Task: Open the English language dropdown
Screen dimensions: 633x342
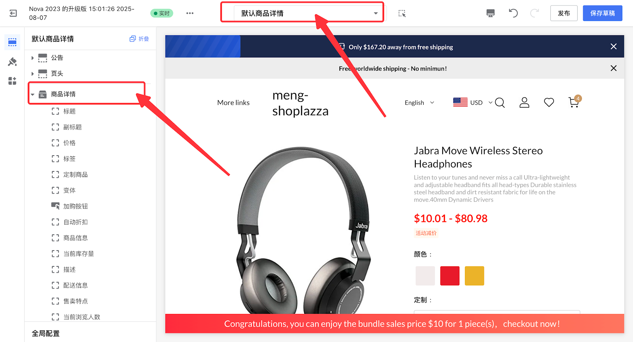Action: pos(419,103)
